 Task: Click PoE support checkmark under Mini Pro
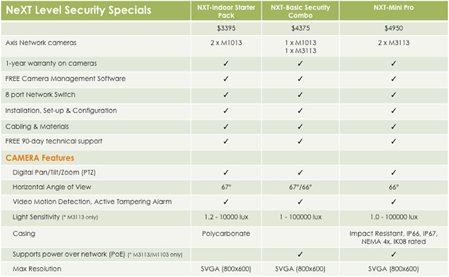[x=394, y=255]
